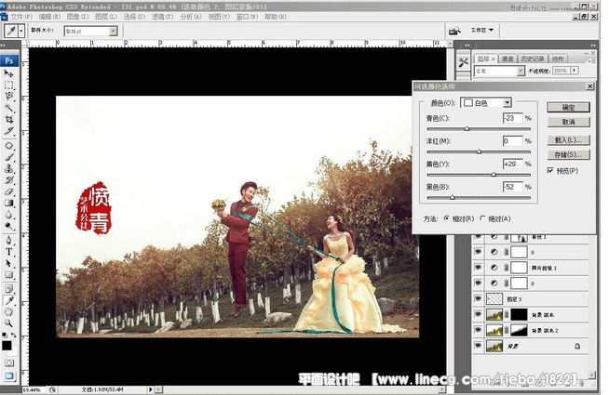The image size is (609, 395).
Task: Open the 文件(F) menu
Action: tap(21, 17)
